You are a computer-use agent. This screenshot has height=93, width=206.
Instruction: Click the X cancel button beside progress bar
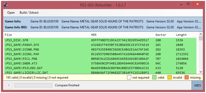[x=9, y=85]
